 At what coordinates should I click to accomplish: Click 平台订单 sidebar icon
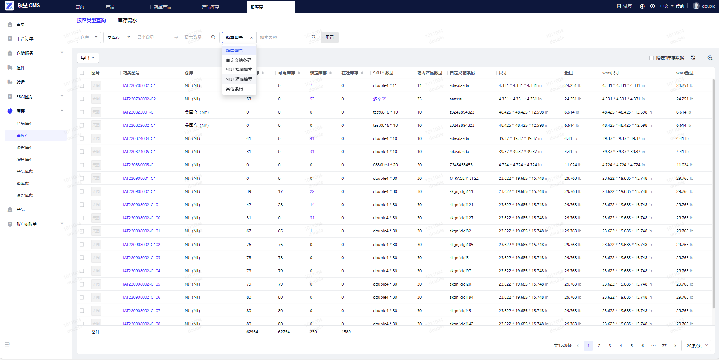coord(10,39)
